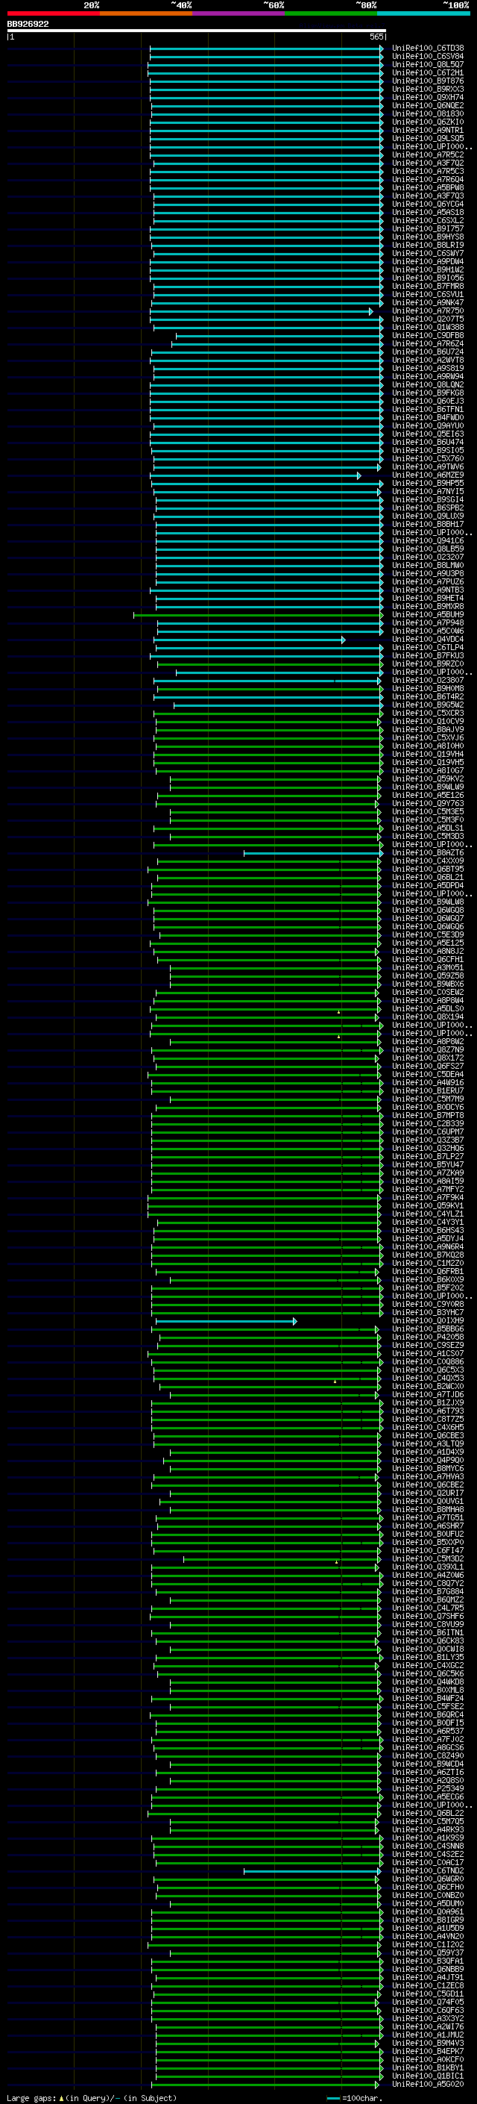The height and width of the screenshot is (2104, 477).
Task: Click the UniRef100_B9HYS8 label
Action: click(428, 237)
